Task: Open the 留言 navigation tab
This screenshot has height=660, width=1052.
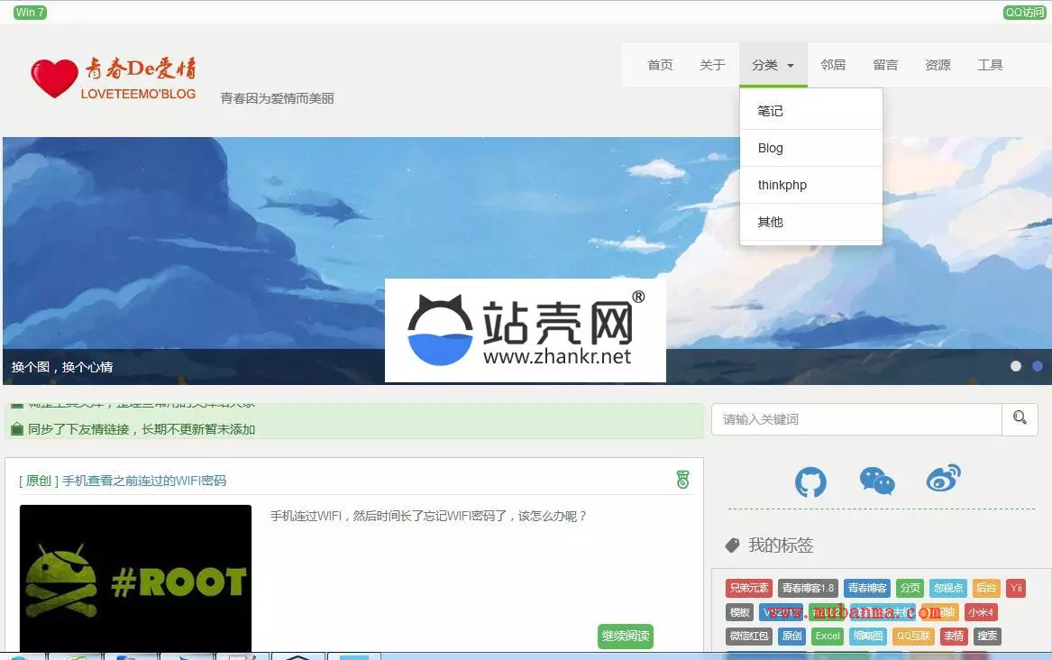Action: pos(885,65)
